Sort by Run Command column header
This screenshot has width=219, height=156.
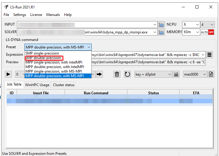[x=96, y=93]
